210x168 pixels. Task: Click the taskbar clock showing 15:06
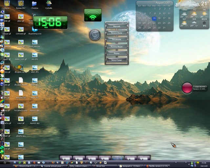coord(204,163)
